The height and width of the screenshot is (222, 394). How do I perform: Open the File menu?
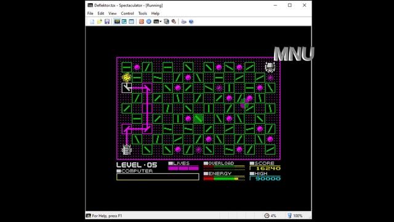[90, 14]
